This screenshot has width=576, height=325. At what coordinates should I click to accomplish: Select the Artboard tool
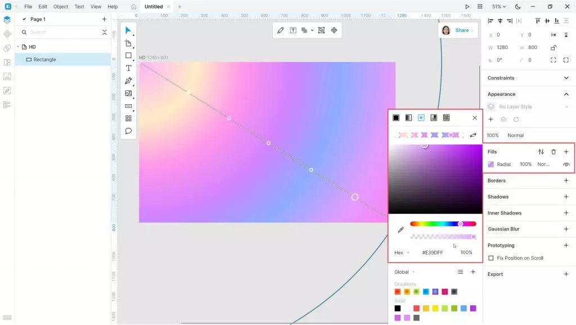[128, 43]
